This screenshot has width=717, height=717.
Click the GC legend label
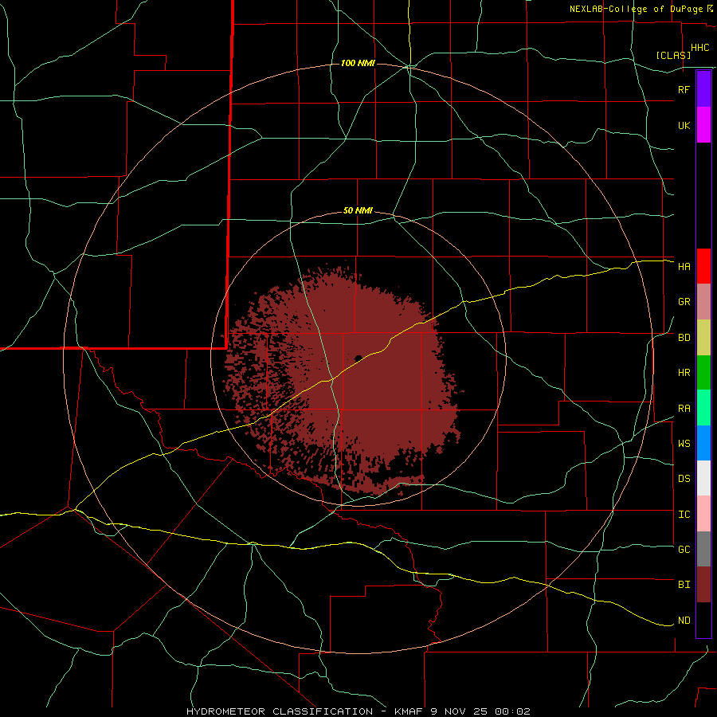684,549
